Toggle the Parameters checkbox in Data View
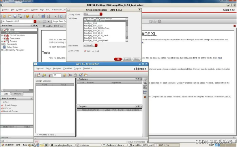The height and width of the screenshot is (147, 237). pos(5,38)
